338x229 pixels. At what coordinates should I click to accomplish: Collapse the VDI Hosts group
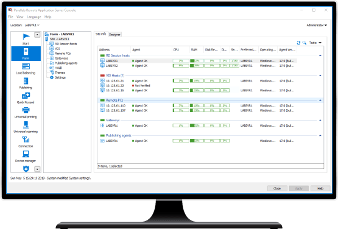(x=320, y=76)
